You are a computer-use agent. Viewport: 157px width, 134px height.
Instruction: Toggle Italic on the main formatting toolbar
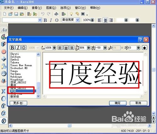pos(51,20)
